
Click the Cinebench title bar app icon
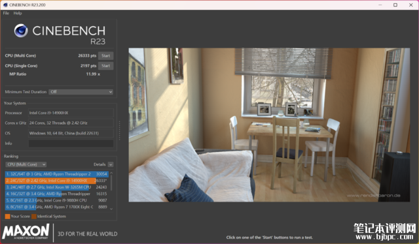pyautogui.click(x=5, y=5)
